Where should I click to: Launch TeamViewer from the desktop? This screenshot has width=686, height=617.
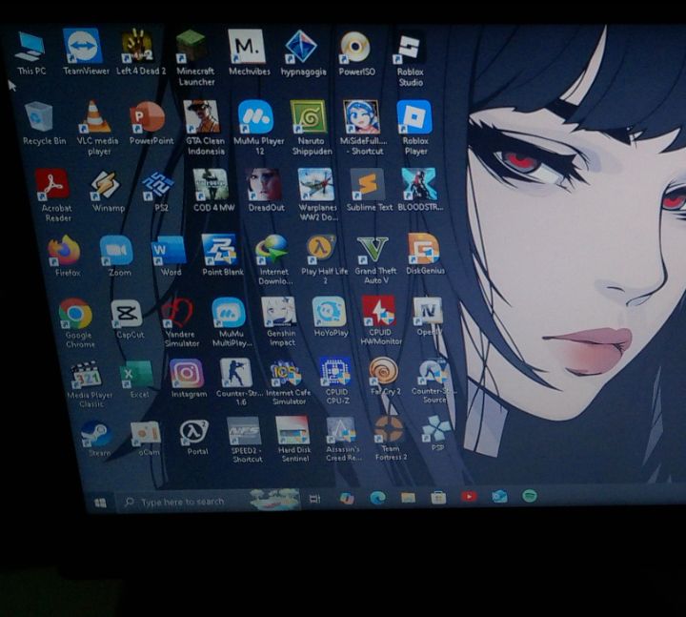[x=84, y=52]
